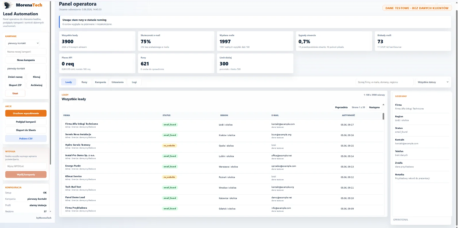Start search with Uruchom wyszukiwanie

coord(26,113)
